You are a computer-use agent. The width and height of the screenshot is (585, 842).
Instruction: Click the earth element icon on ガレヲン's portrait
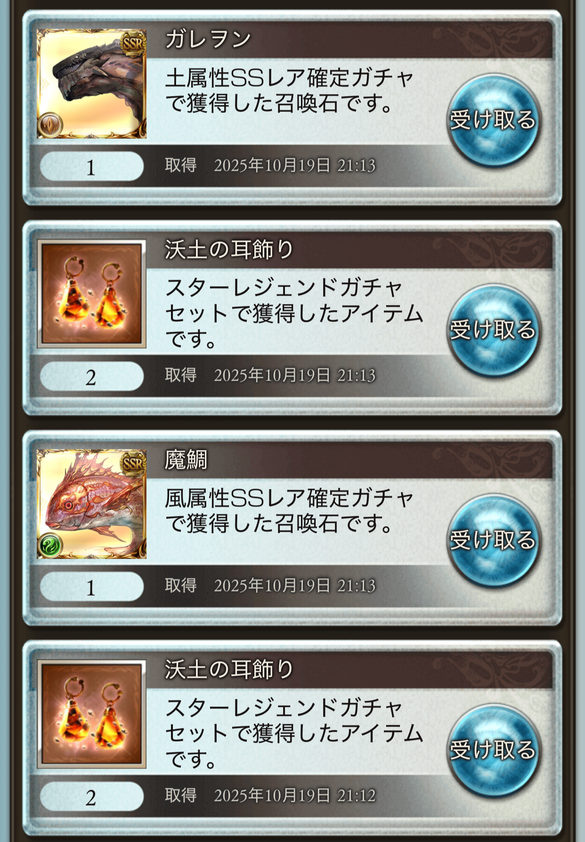50,125
